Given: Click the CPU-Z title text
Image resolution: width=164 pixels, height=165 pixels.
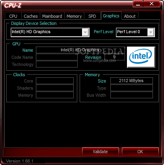Looking at the screenshot, I should coord(13,6).
